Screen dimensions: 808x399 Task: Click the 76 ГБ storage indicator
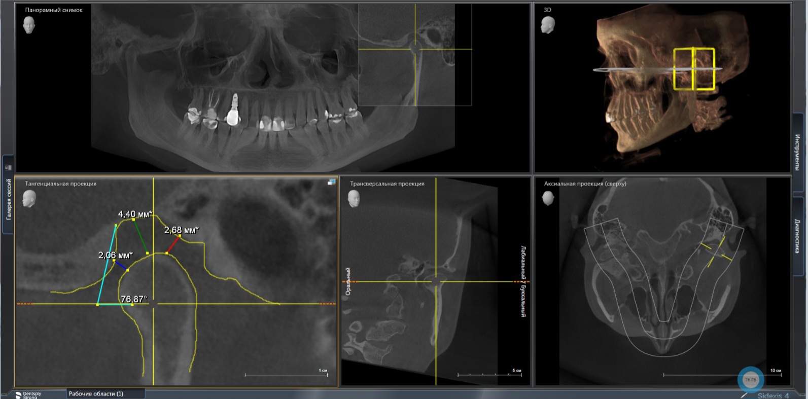pyautogui.click(x=750, y=380)
